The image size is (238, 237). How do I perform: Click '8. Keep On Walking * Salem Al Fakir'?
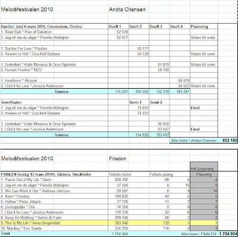32,217
